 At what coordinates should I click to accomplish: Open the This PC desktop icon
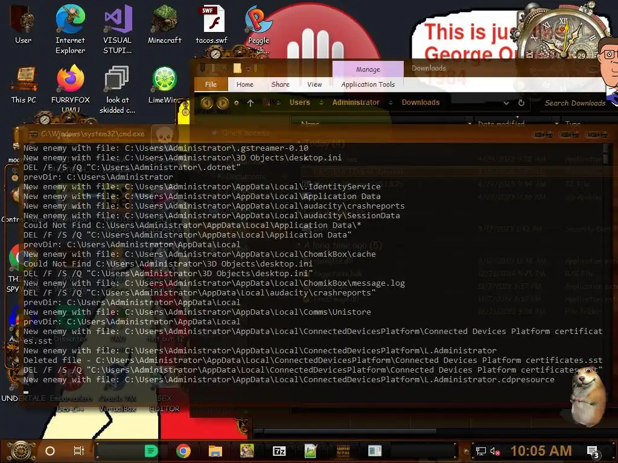[24, 85]
